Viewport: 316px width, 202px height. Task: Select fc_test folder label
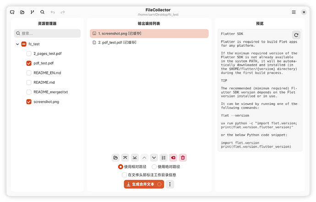click(34, 44)
